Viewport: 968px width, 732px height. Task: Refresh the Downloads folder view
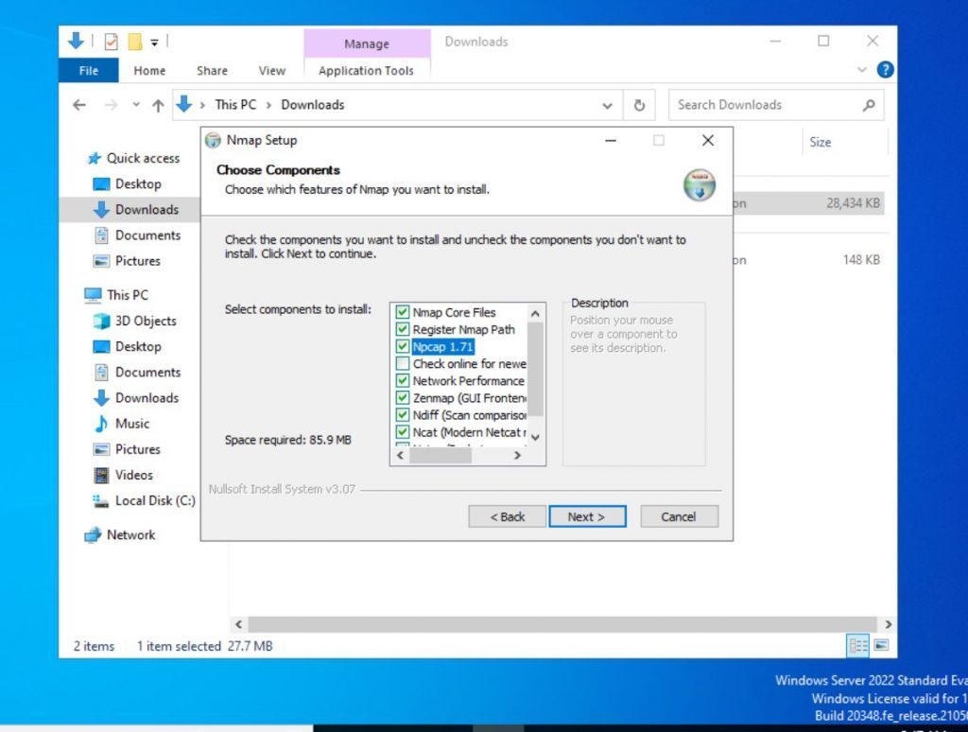click(639, 105)
